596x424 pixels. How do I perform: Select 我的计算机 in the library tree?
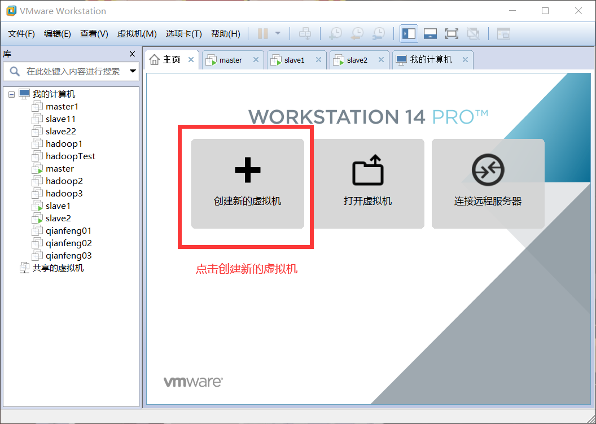pyautogui.click(x=54, y=94)
